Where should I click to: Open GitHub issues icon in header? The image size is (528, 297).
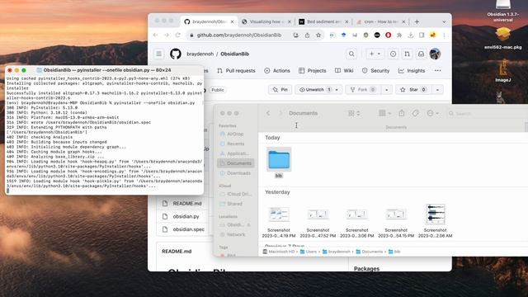[x=393, y=54]
